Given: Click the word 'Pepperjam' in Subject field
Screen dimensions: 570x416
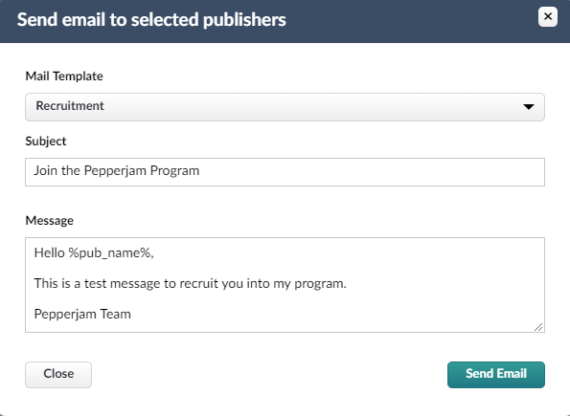Looking at the screenshot, I should (115, 170).
